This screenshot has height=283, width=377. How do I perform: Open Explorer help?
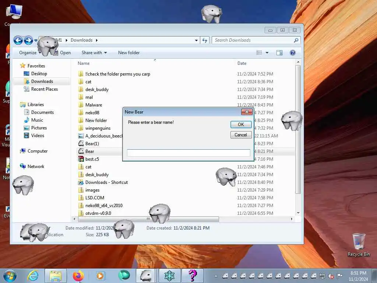point(293,53)
